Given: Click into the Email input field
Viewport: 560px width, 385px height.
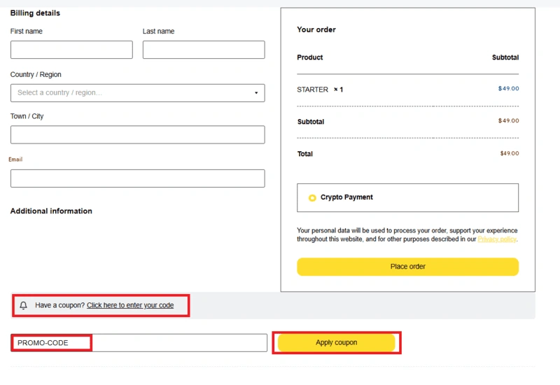Looking at the screenshot, I should coord(137,178).
